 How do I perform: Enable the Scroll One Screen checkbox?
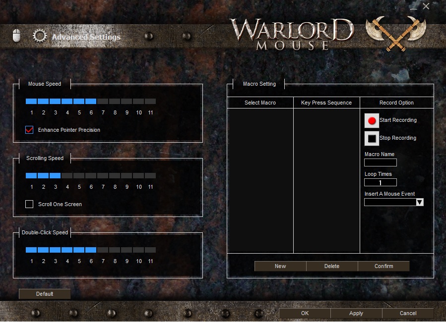tap(29, 204)
